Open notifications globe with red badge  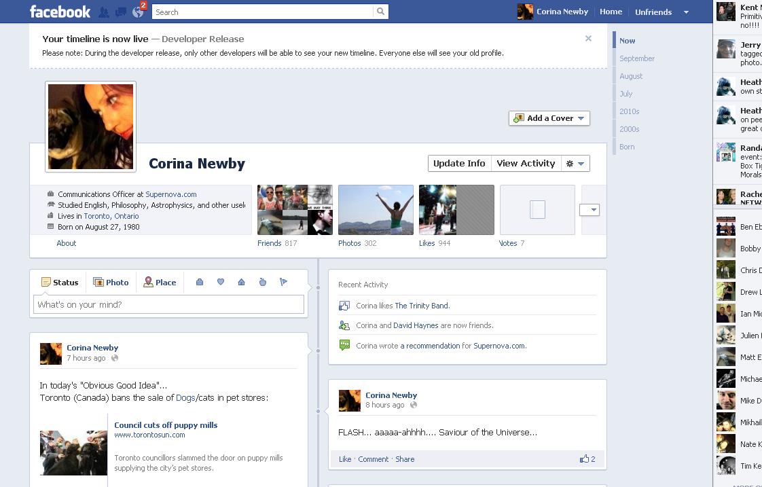point(139,12)
